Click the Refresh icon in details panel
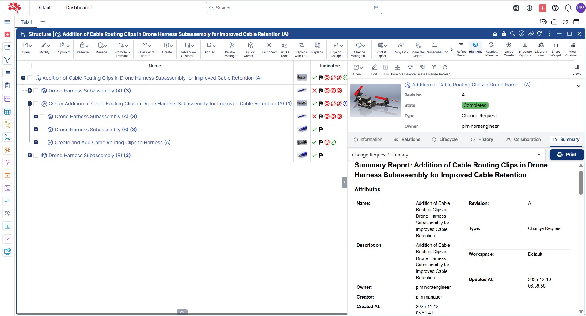Viewport: 586px width, 316px height. click(445, 67)
